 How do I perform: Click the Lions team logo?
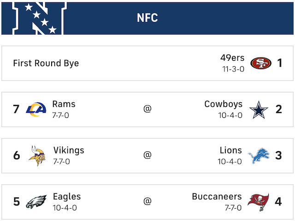[x=258, y=156]
